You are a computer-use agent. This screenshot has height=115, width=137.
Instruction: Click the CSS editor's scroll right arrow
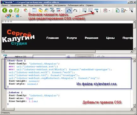[132, 109]
